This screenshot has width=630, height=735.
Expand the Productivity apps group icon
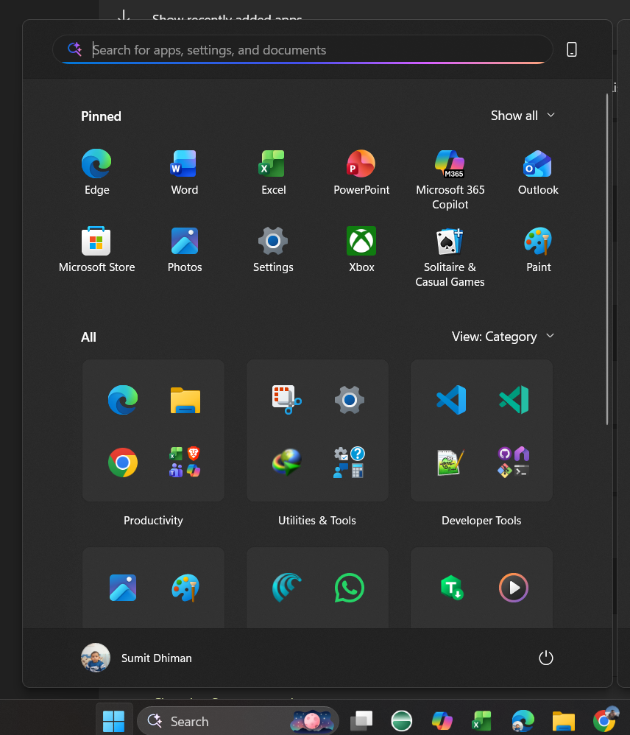click(185, 463)
